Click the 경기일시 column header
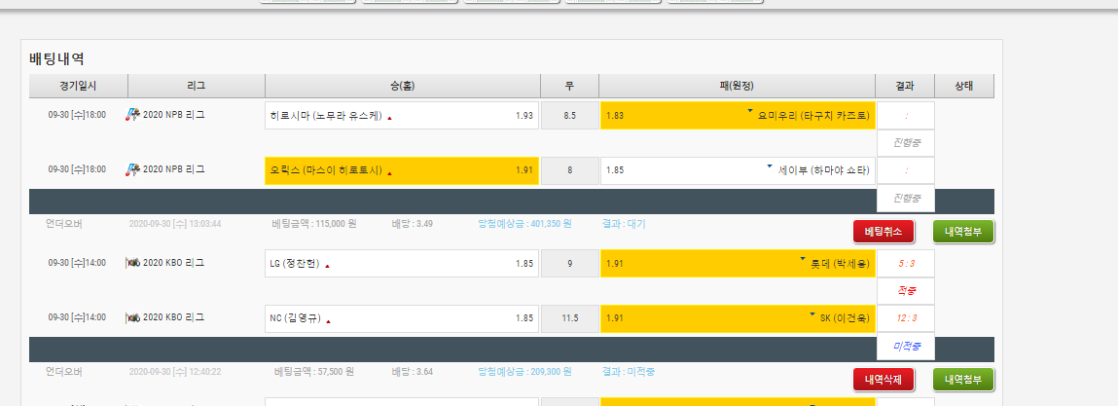The height and width of the screenshot is (406, 1118). click(78, 86)
